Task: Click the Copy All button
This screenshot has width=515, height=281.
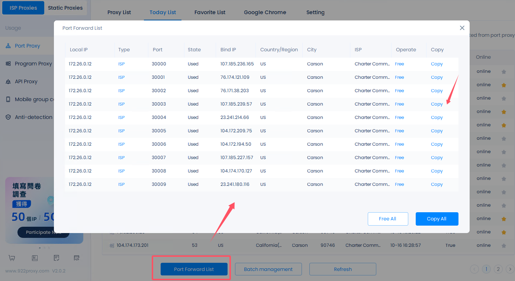Action: 437,219
